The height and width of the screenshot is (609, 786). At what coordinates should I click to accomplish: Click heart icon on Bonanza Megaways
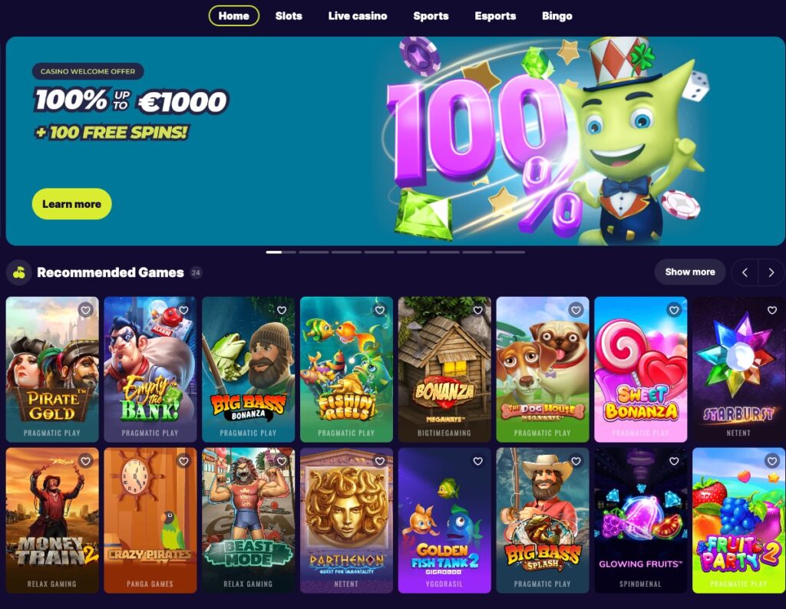477,310
